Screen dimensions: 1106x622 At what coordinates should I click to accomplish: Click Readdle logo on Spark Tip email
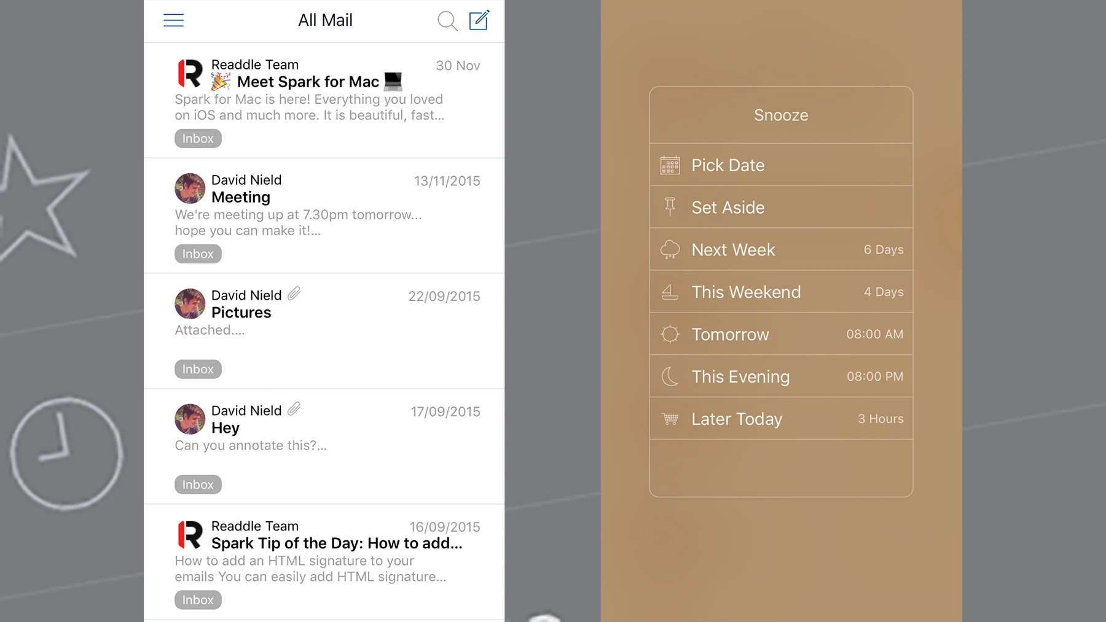pos(190,534)
